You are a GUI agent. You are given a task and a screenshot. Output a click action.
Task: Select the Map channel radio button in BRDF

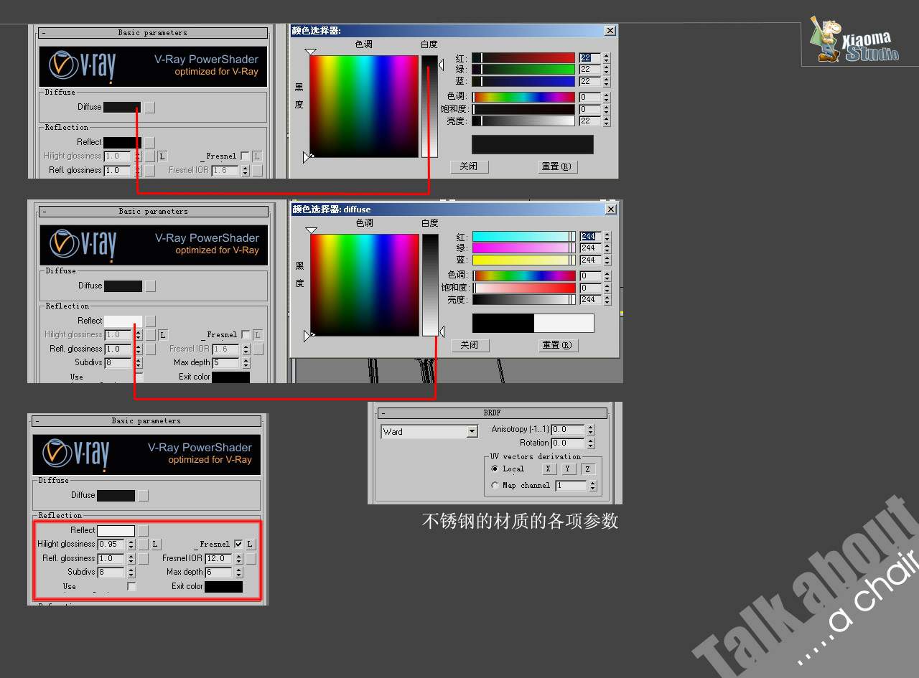click(495, 486)
